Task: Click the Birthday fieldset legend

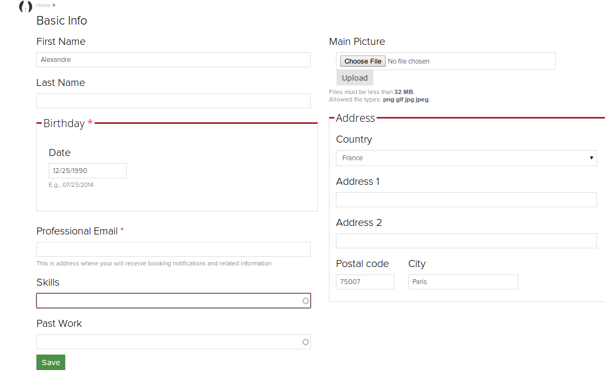Action: click(x=68, y=123)
